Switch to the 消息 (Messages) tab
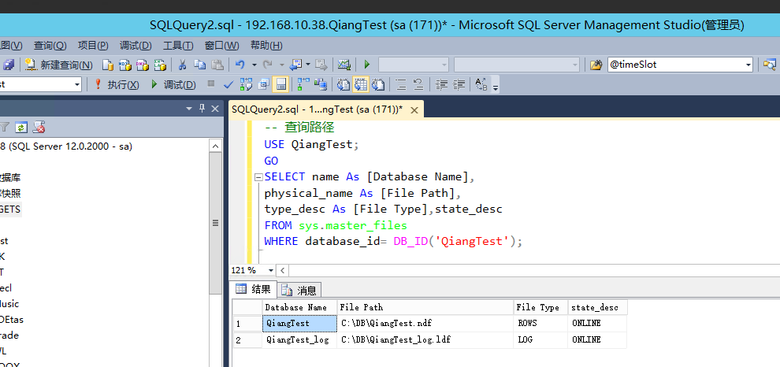The image size is (780, 367). pos(300,290)
